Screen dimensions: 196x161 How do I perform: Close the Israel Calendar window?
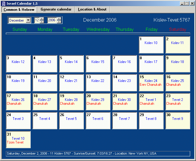point(192,3)
